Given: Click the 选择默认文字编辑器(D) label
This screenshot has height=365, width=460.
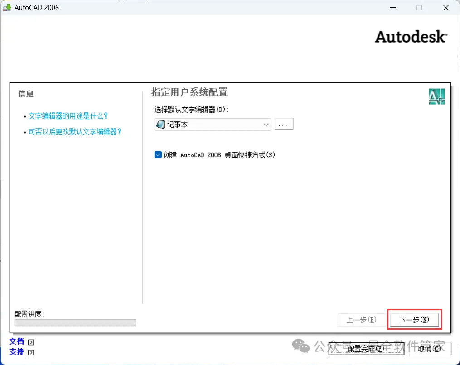Looking at the screenshot, I should click(x=191, y=110).
